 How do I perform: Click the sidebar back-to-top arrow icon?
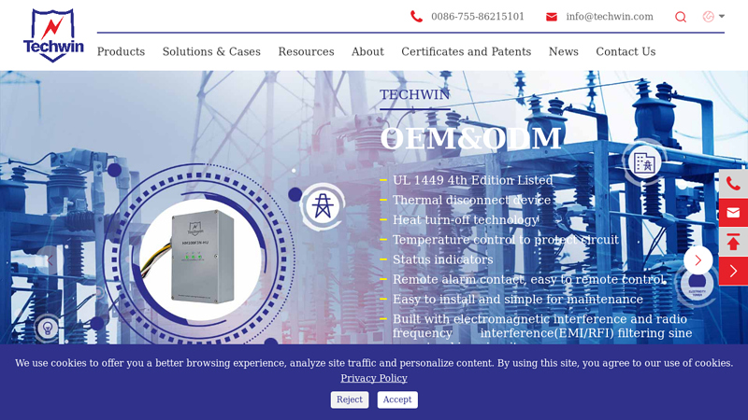(x=733, y=242)
